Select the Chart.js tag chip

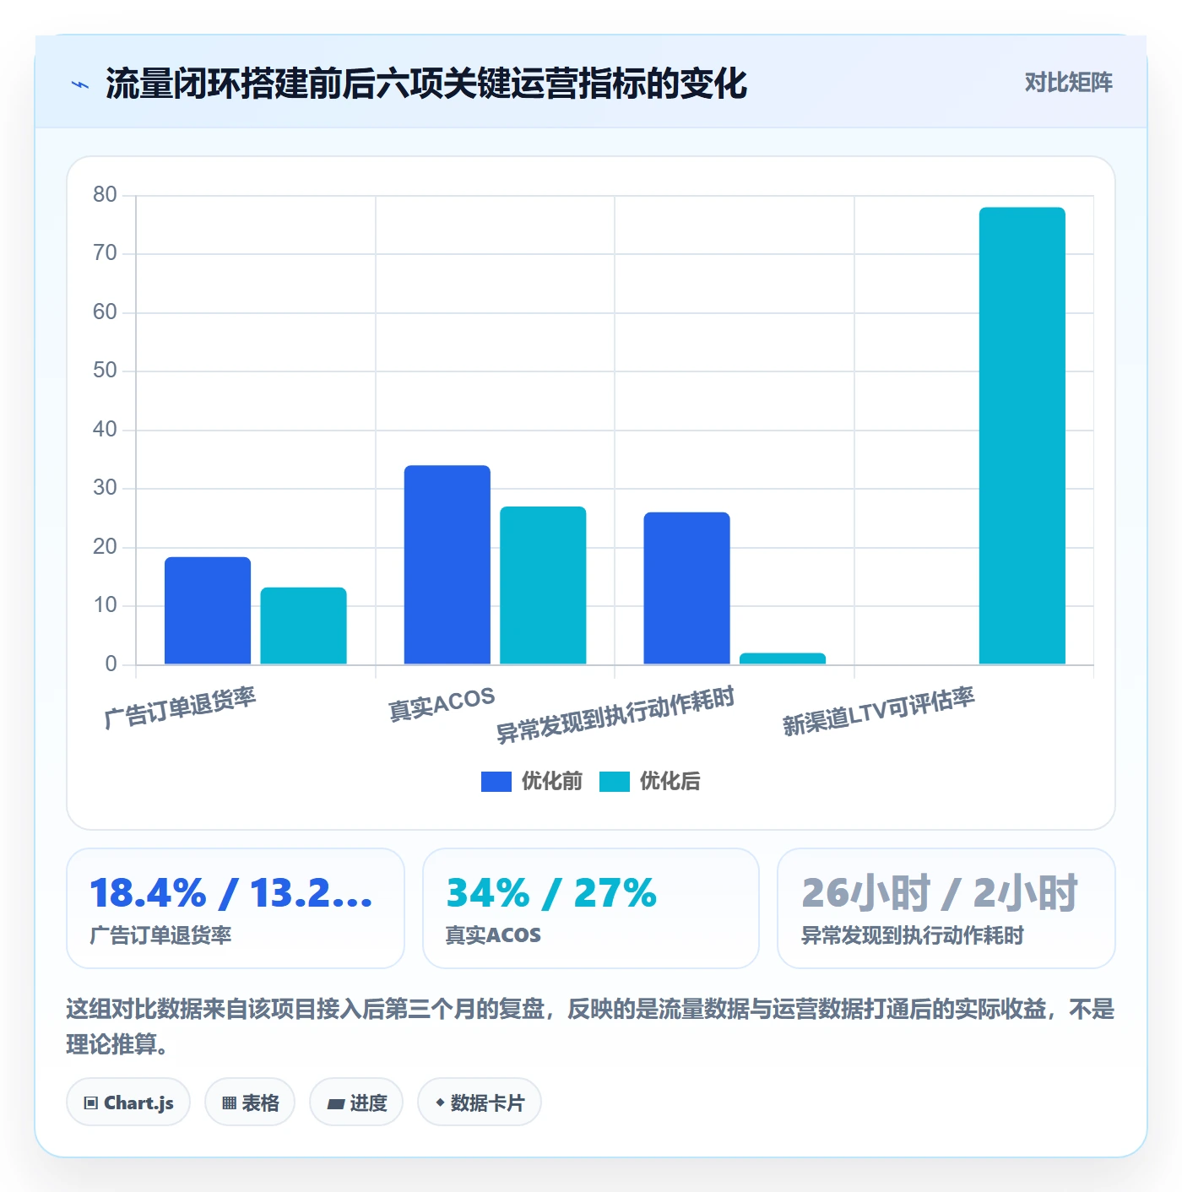click(x=128, y=1103)
